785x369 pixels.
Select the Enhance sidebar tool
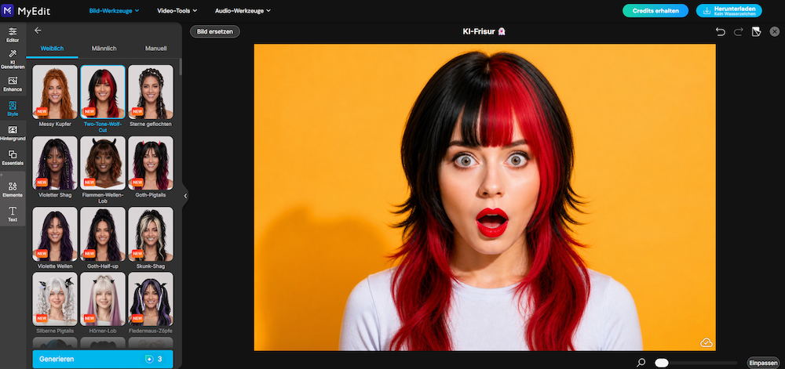pyautogui.click(x=13, y=84)
